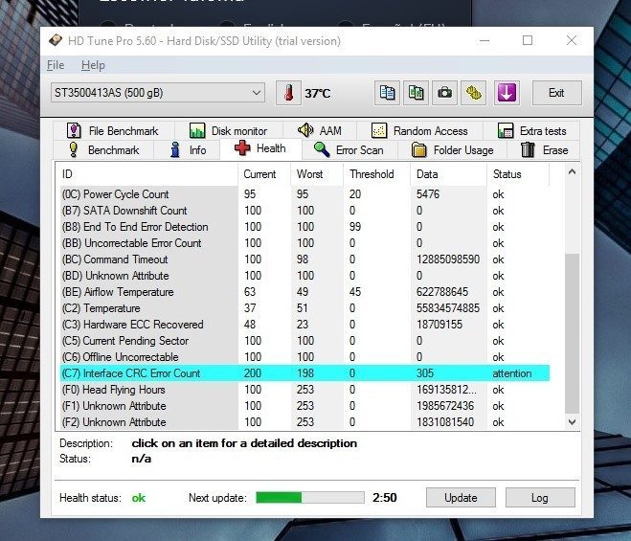Click the Folder Usage folder icon
The width and height of the screenshot is (631, 541).
pos(419,149)
